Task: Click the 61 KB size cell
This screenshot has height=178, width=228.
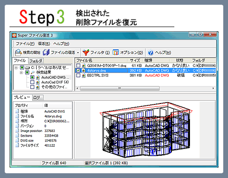Action: (137, 66)
